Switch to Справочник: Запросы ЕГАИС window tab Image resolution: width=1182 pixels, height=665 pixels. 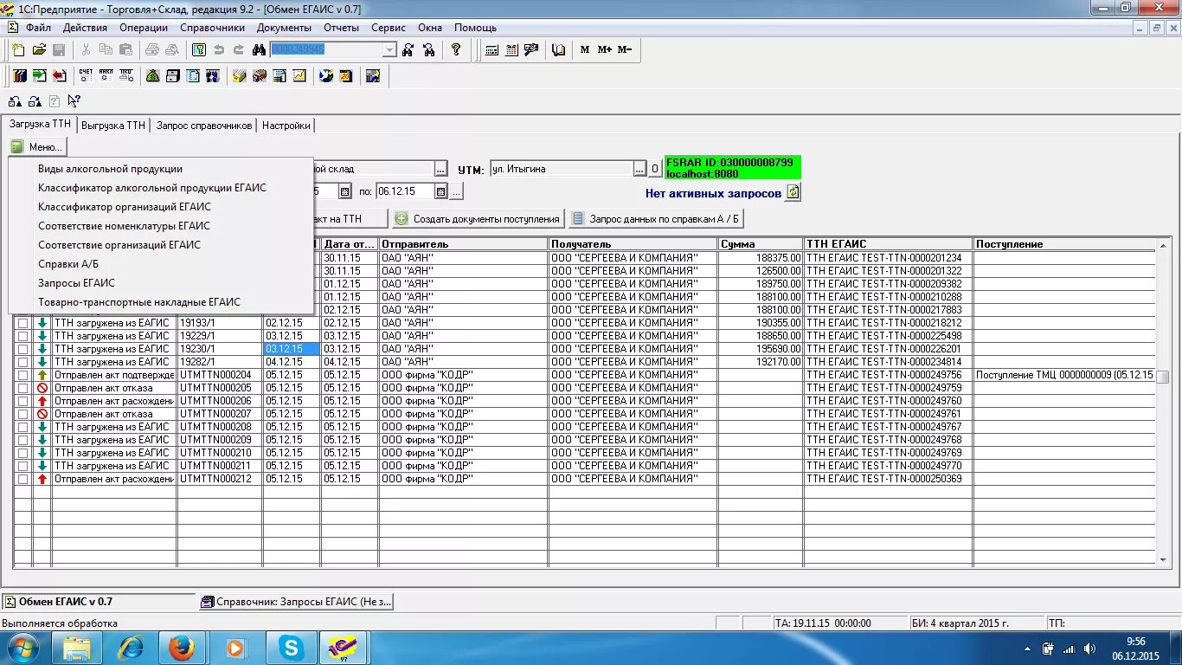click(296, 602)
